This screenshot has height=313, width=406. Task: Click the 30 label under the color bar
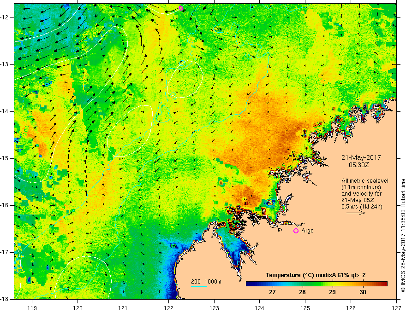[363, 292]
